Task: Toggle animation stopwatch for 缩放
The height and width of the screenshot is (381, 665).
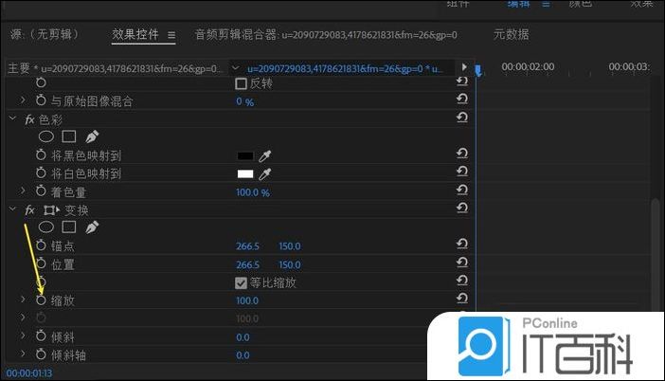Action: point(41,300)
